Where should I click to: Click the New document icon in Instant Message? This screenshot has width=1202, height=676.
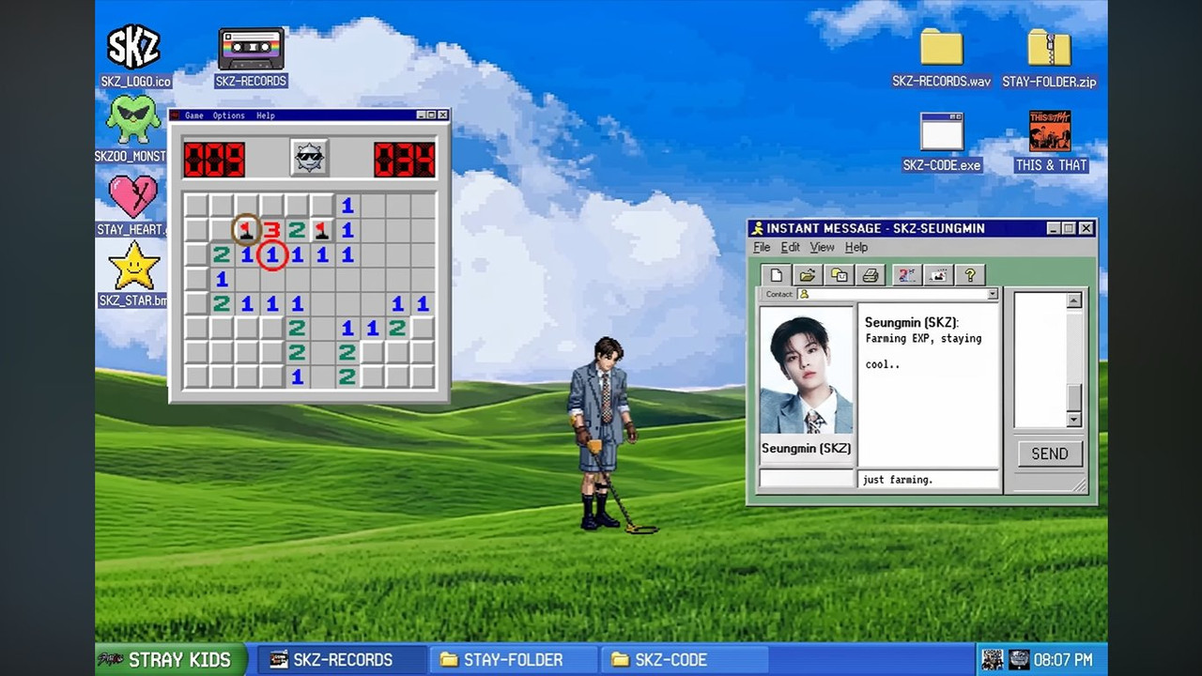coord(776,275)
